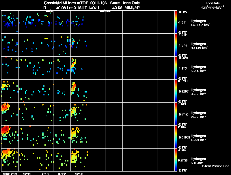Click the -0.01609 color scale value

[184, 137]
